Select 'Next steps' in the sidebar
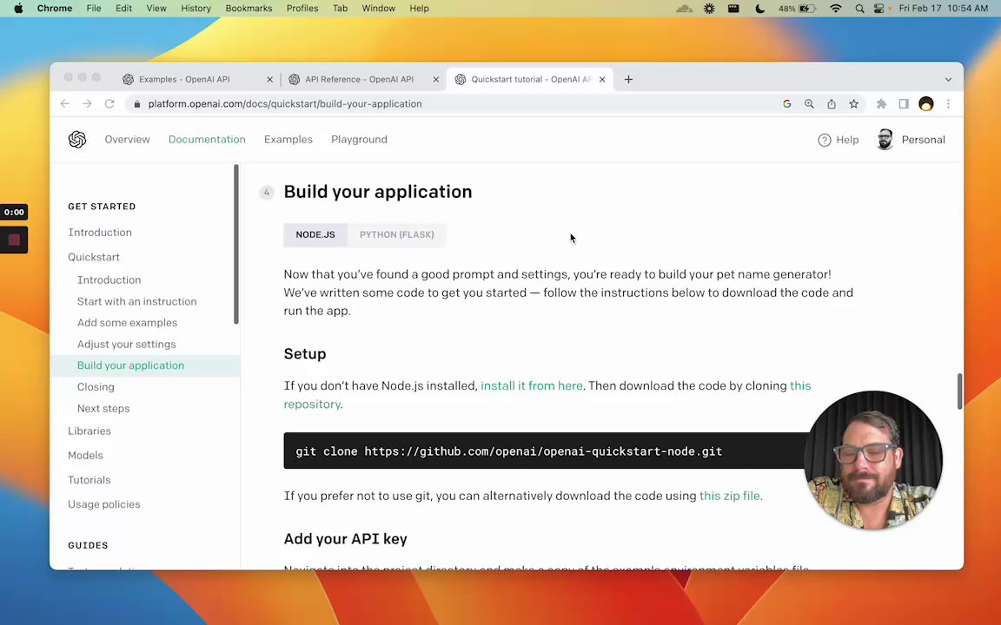The height and width of the screenshot is (625, 1001). (103, 408)
